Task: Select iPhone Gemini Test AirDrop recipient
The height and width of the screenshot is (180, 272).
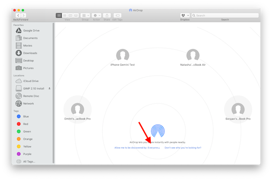Action: 123,58
